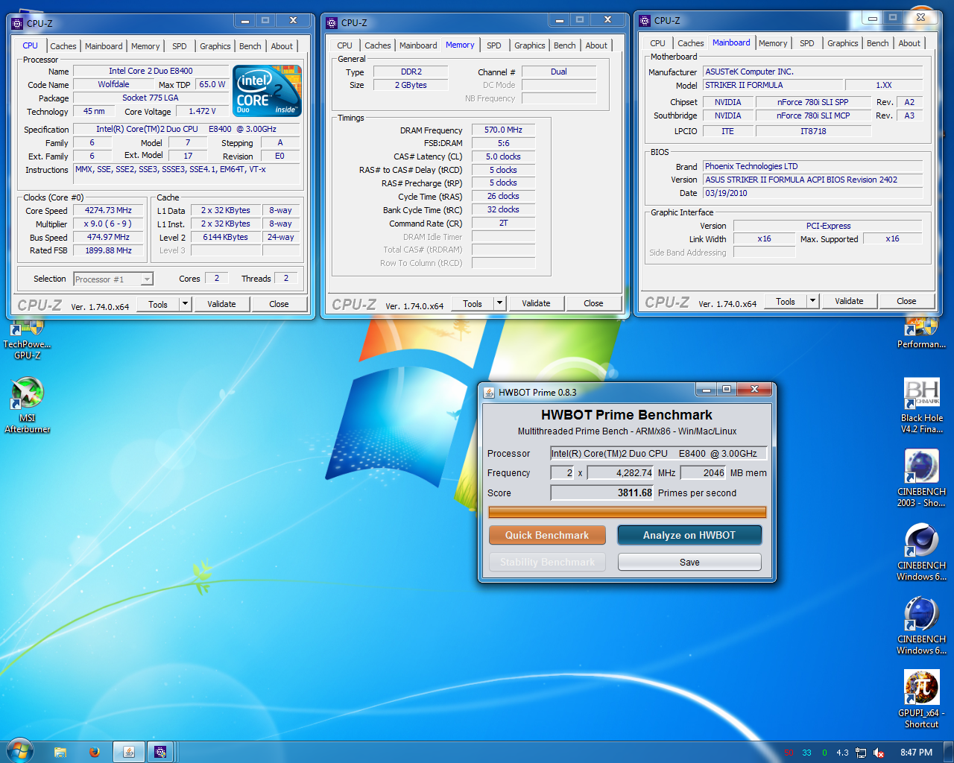The width and height of the screenshot is (954, 763).
Task: Click the Core Voltage value 1.472 V
Action: [x=202, y=111]
